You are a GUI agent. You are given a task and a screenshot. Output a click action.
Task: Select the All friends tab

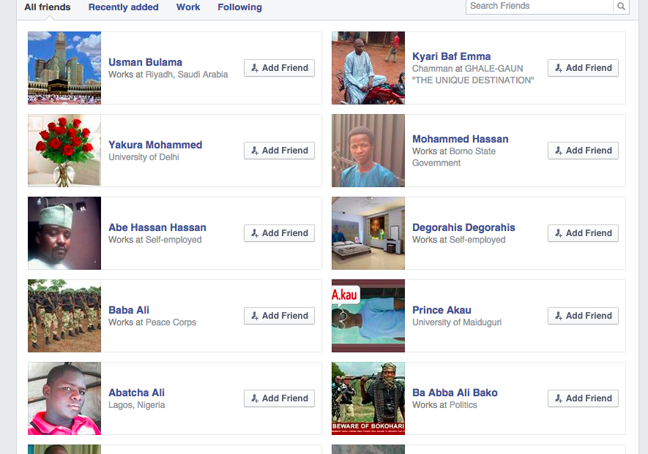click(x=48, y=7)
